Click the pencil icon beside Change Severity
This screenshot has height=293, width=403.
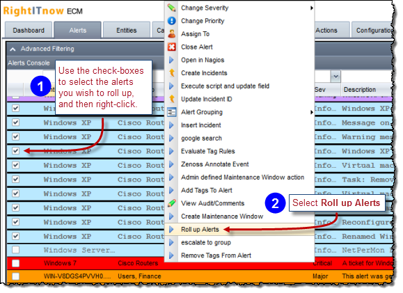point(171,8)
